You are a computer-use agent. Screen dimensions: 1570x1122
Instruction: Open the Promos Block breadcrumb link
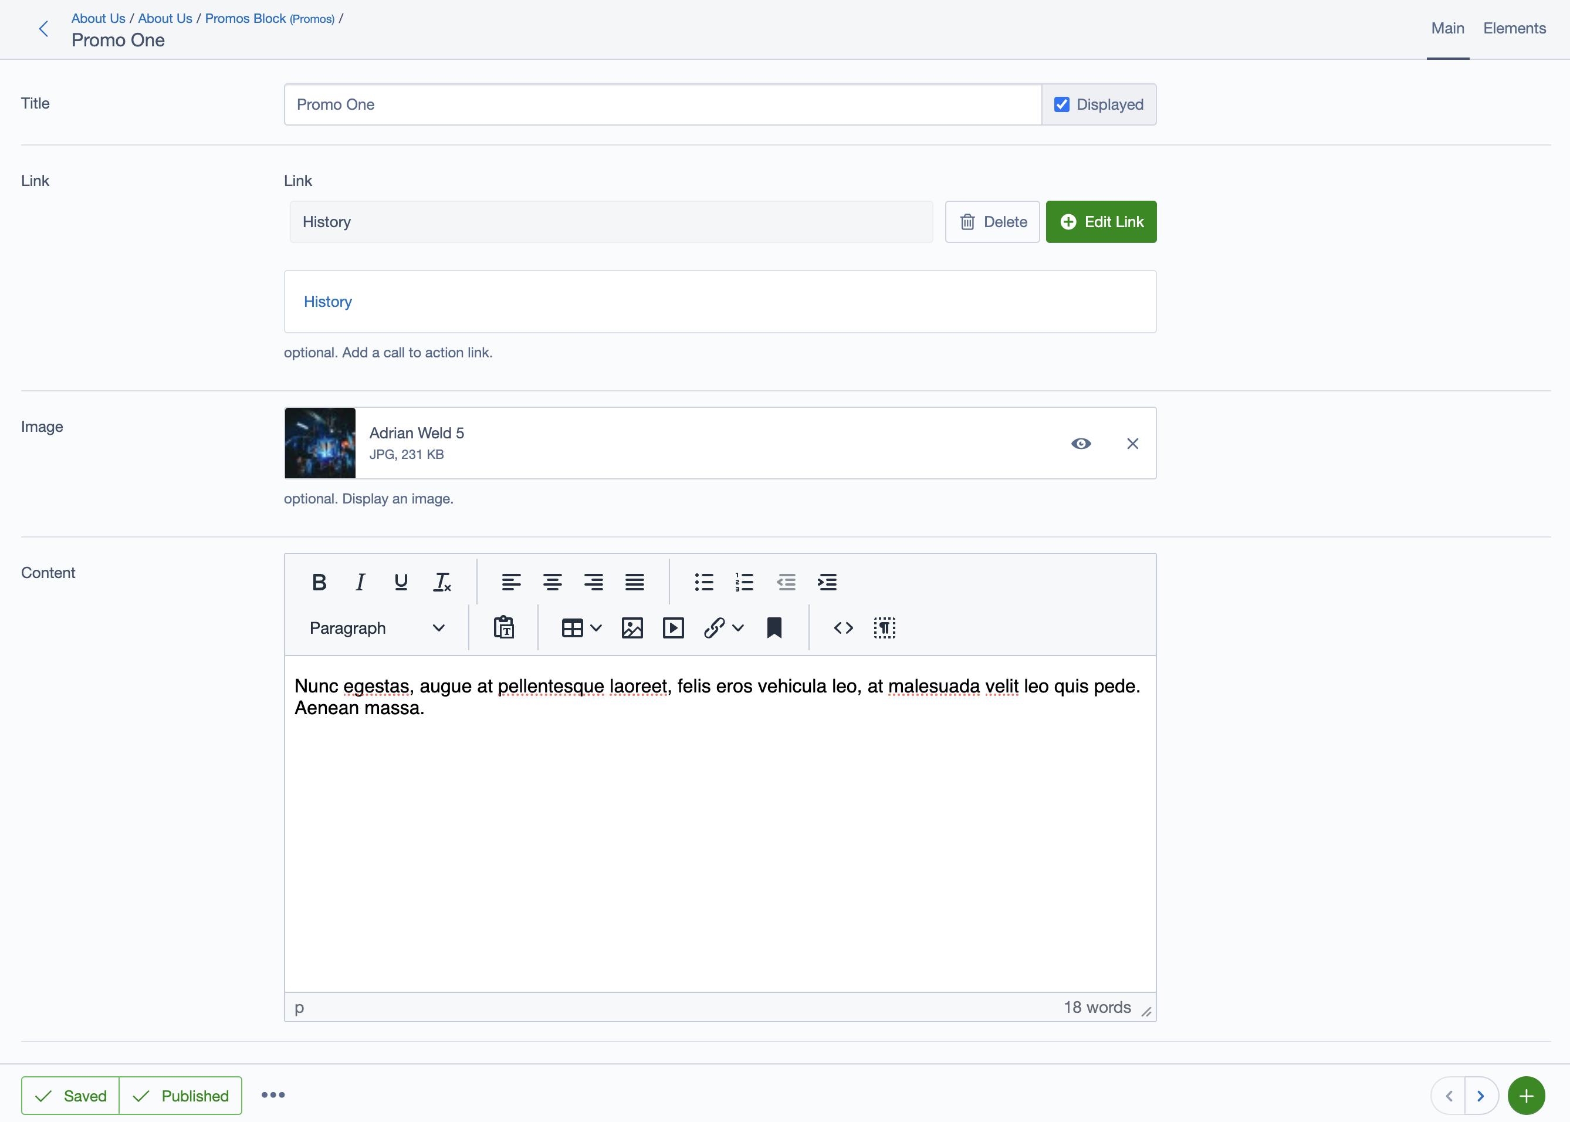(x=245, y=19)
